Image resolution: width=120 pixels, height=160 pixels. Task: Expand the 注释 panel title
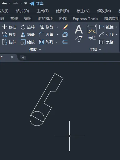pos(95,49)
